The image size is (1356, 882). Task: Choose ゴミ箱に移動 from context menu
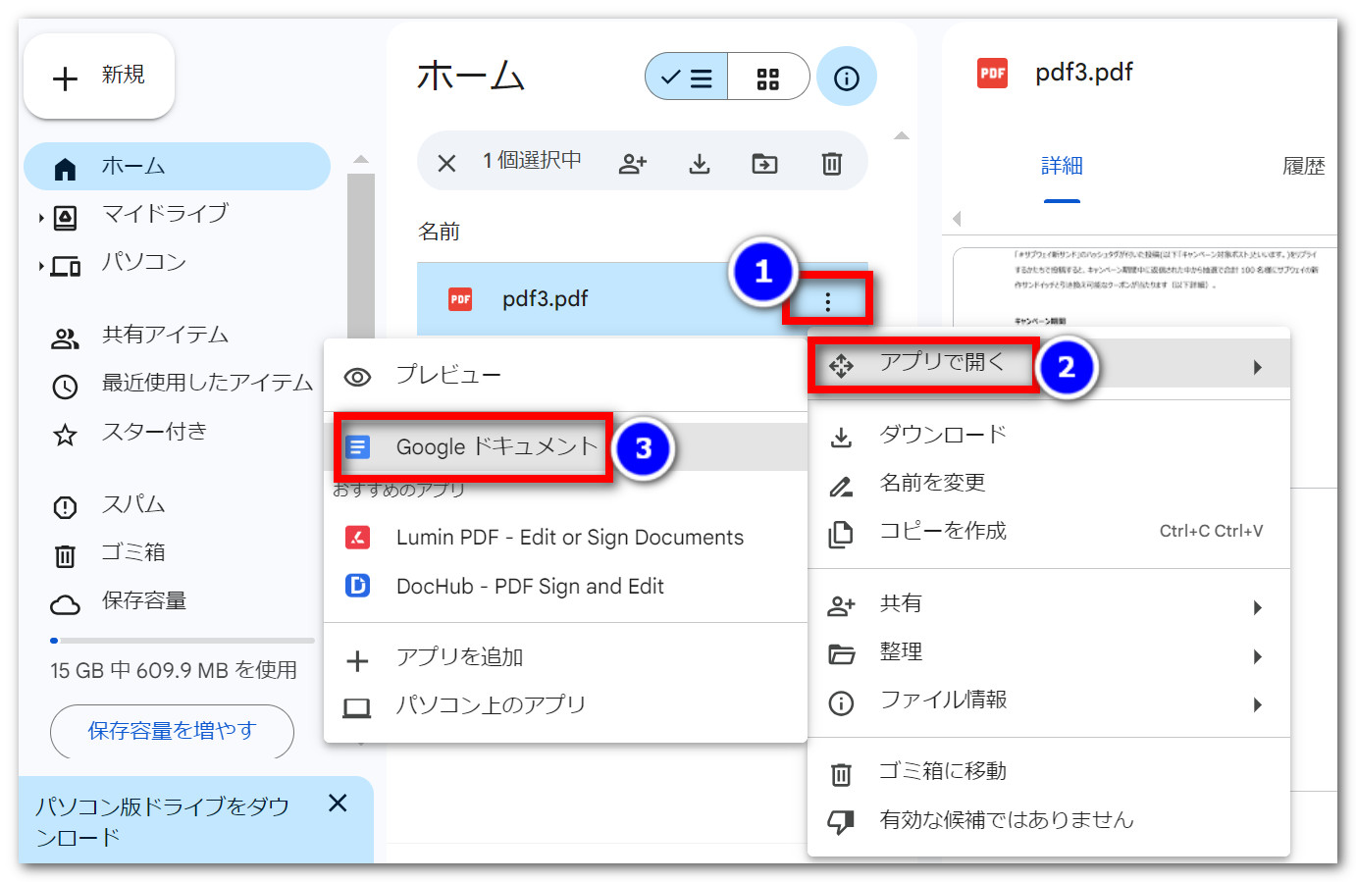coord(1048,772)
